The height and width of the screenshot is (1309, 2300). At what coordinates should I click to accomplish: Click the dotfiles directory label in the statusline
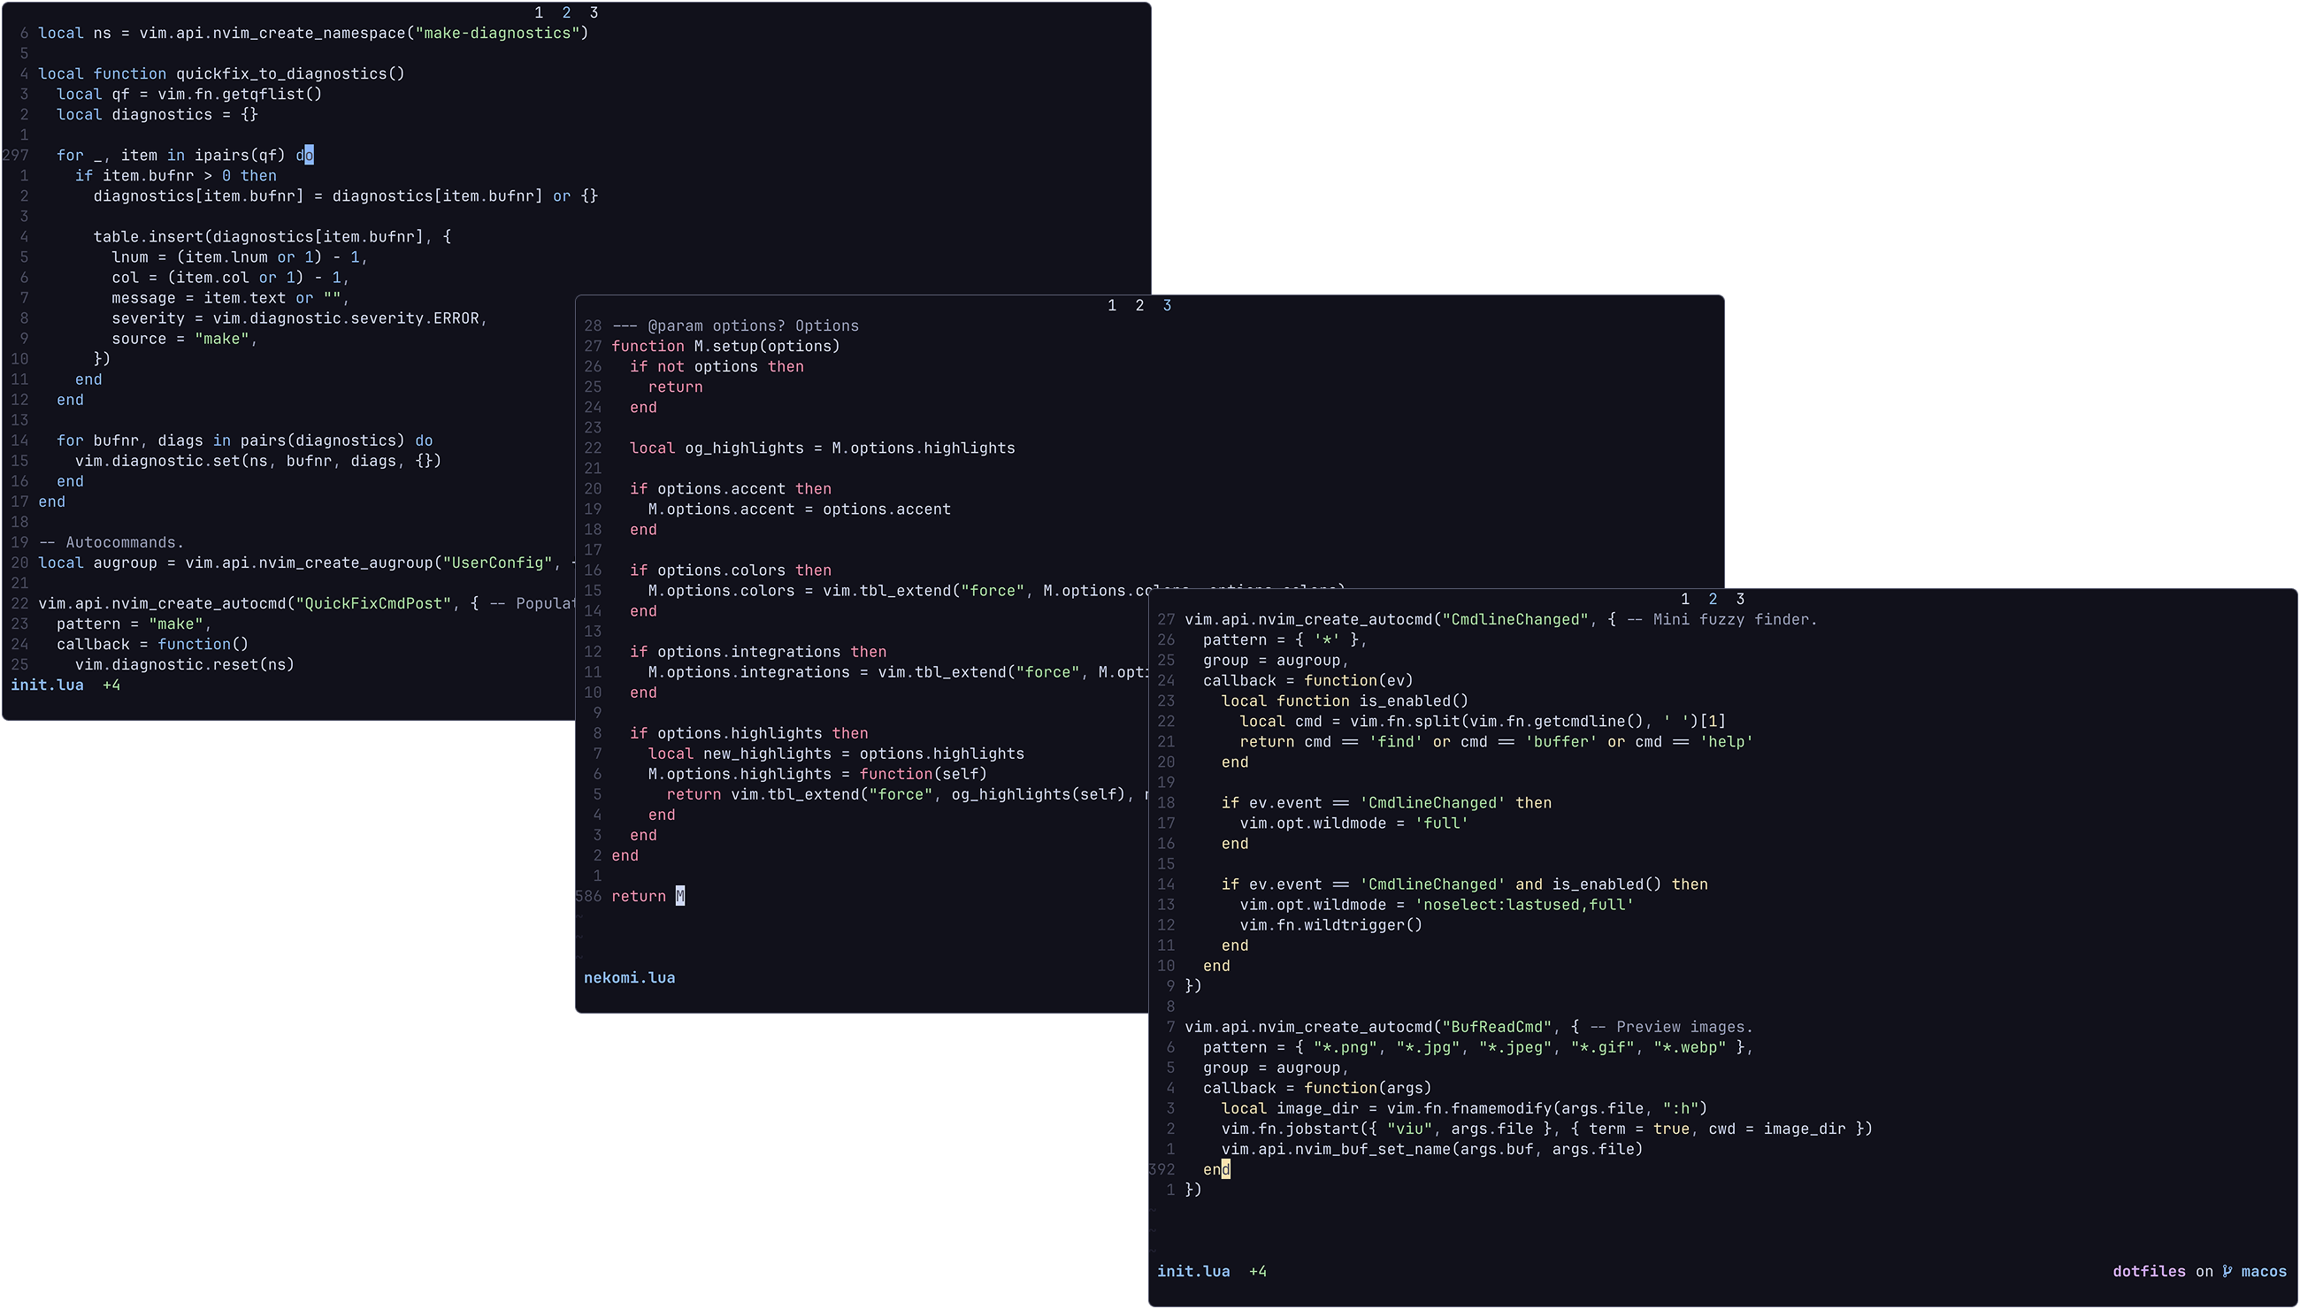click(2148, 1271)
